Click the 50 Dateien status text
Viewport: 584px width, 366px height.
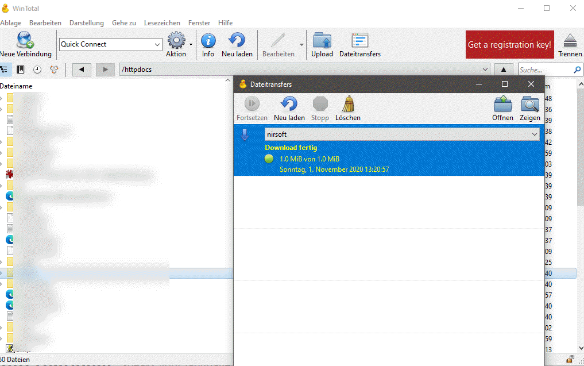(x=15, y=360)
